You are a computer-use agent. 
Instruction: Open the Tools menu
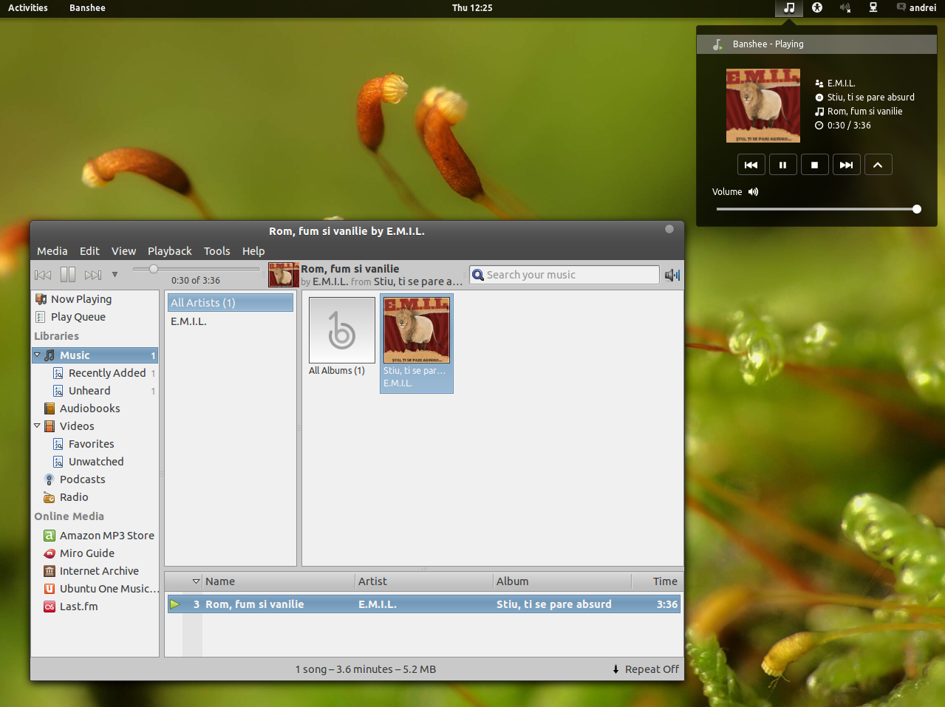216,251
